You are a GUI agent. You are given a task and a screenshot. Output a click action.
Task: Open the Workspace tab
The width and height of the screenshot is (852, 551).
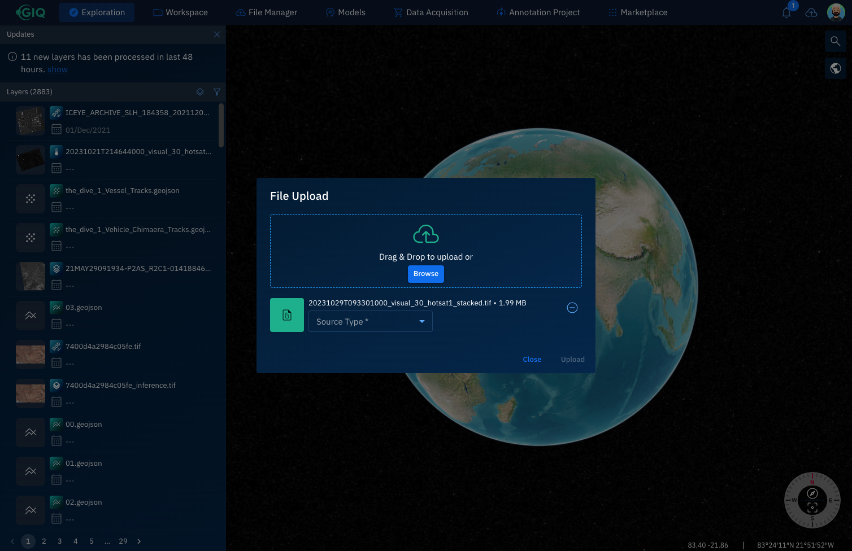pos(181,12)
